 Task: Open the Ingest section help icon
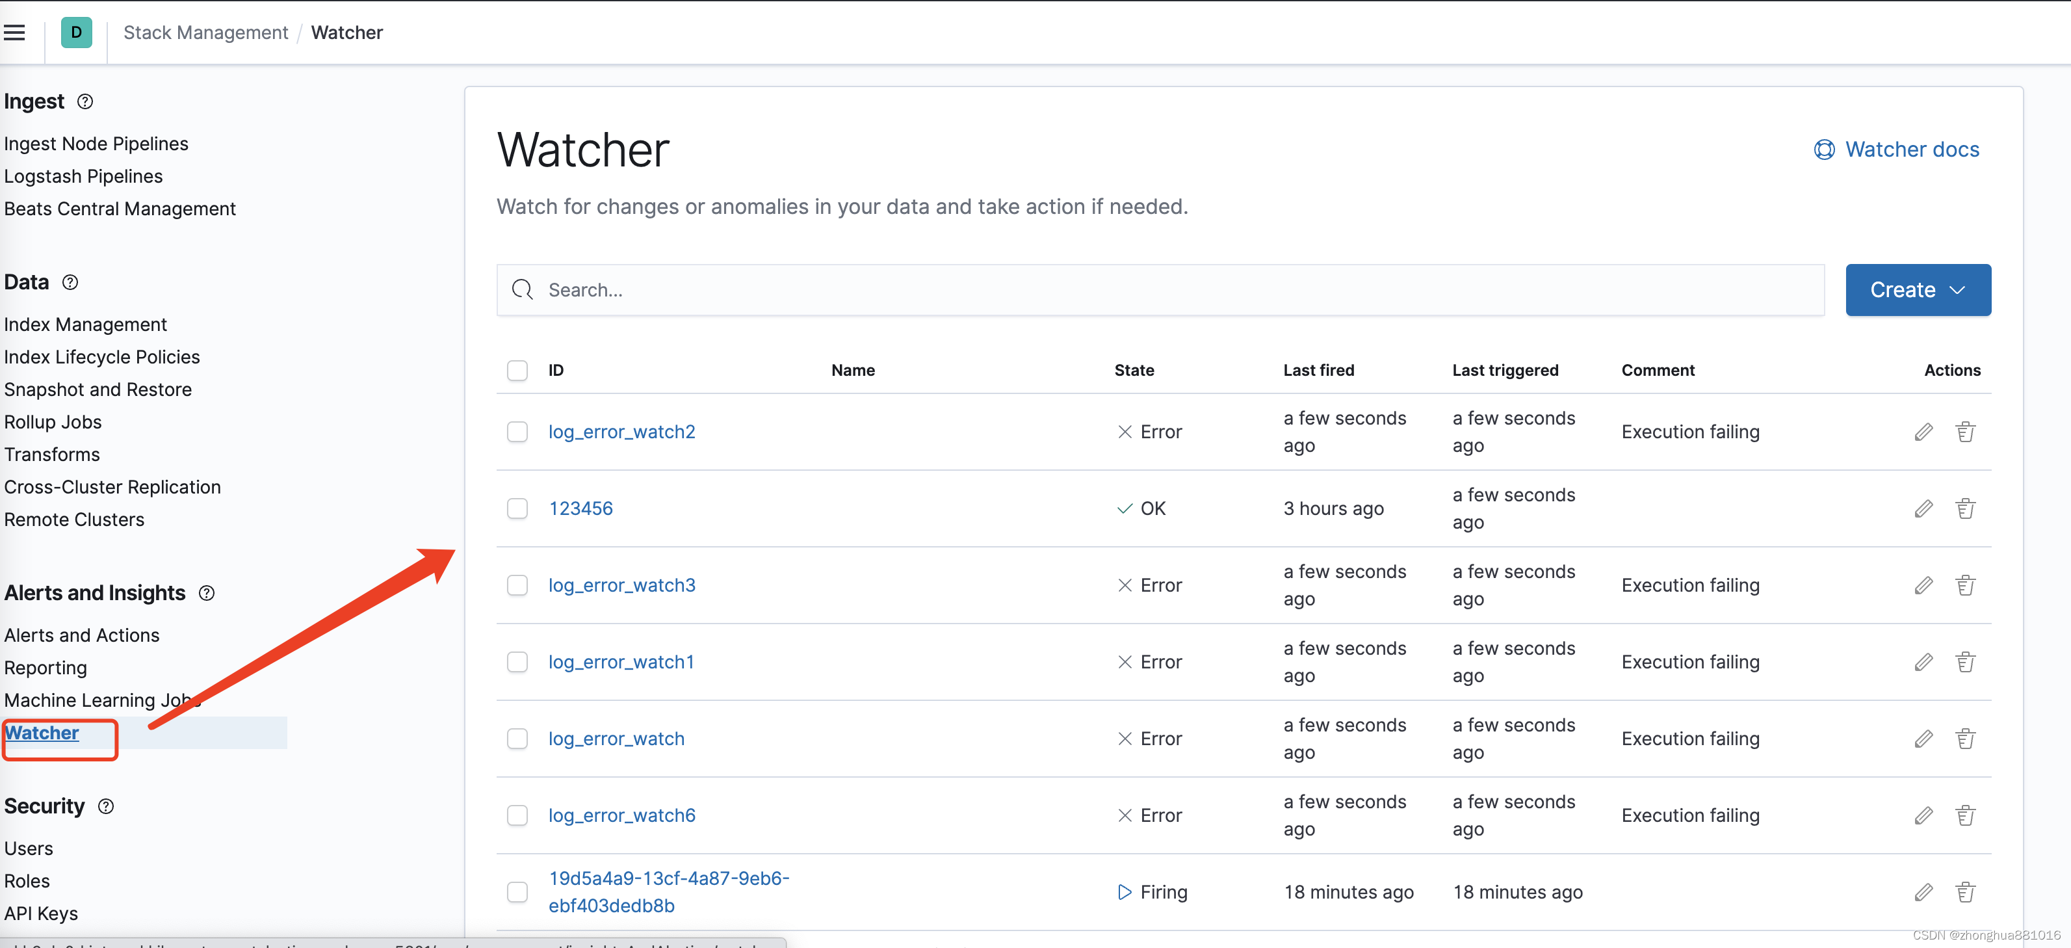point(85,102)
